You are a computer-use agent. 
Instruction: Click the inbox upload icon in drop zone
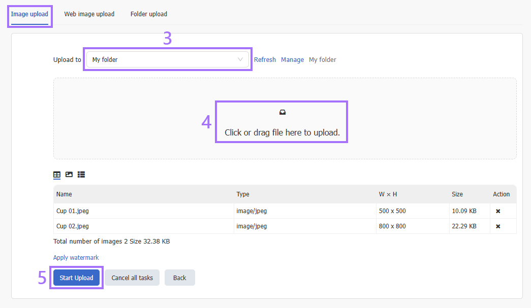pos(283,113)
